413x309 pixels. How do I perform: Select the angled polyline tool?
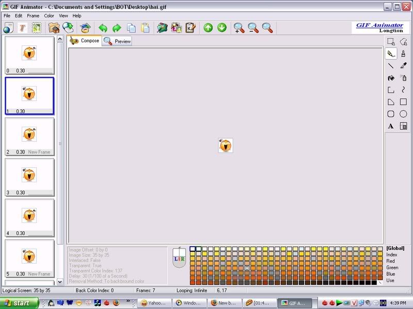coord(391,90)
